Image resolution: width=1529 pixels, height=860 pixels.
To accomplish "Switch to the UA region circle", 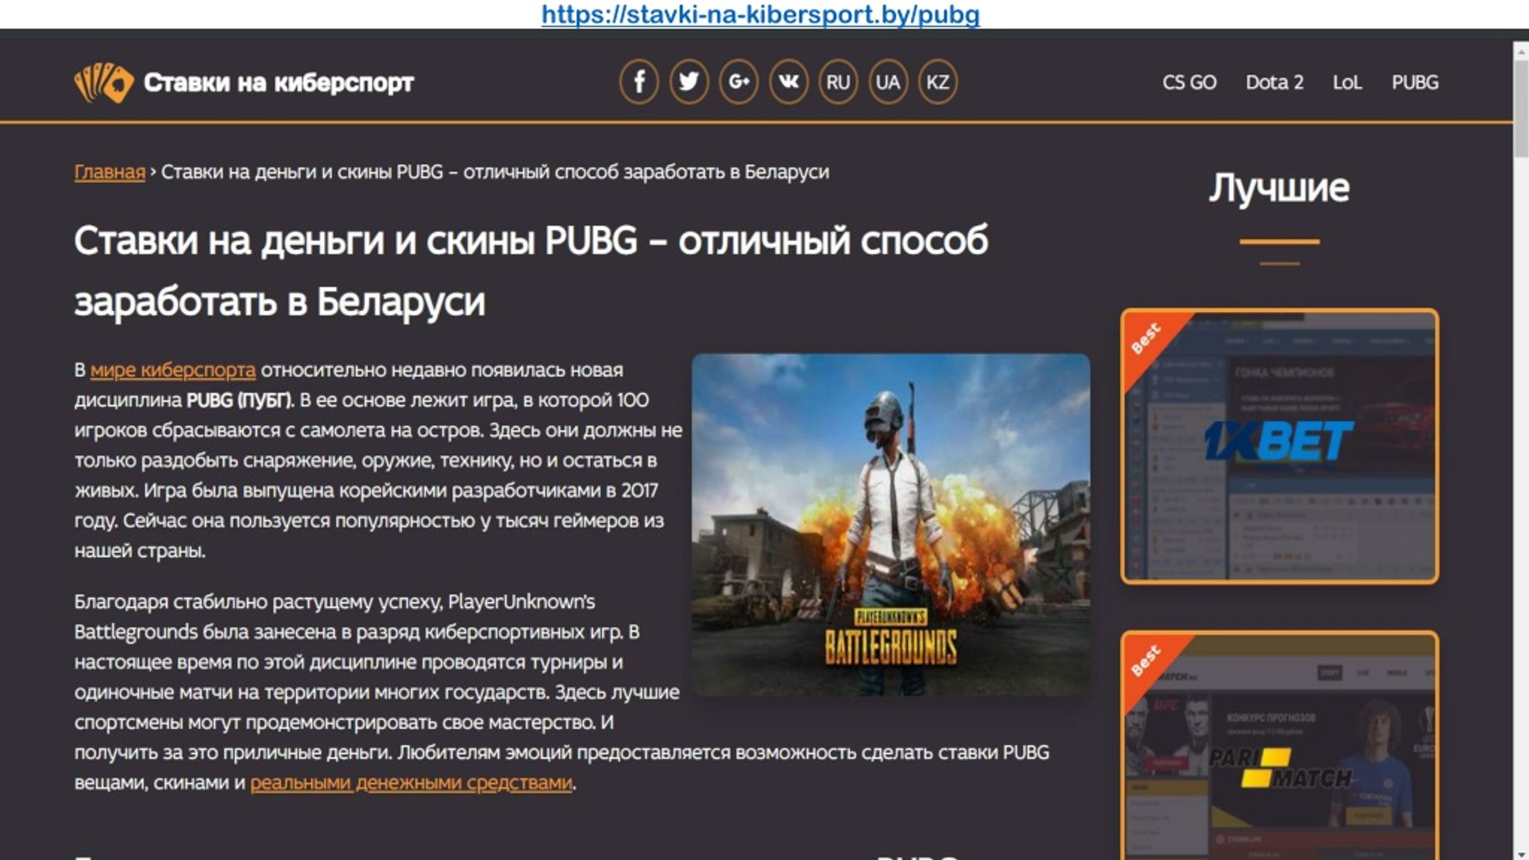I will tap(888, 82).
